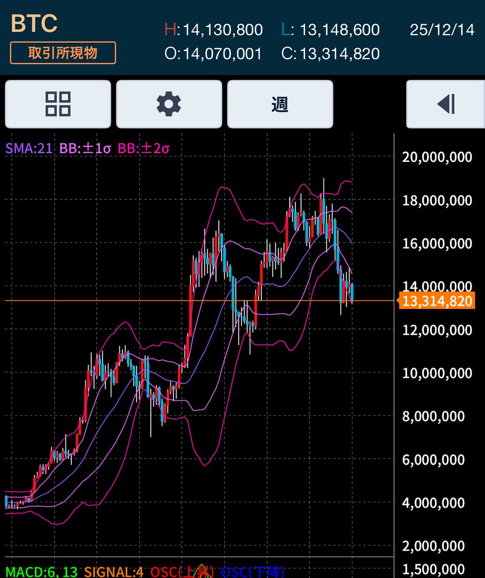Screen dimensions: 485x578
Task: Select the BB:±1σ indicator label
Action: 85,148
